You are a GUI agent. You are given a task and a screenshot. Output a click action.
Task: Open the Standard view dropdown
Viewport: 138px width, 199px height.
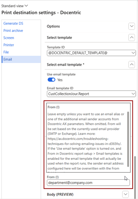[x=14, y=6]
